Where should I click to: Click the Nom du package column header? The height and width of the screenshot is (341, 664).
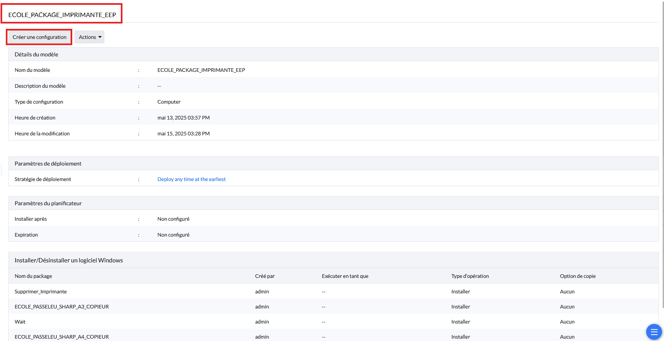[33, 276]
